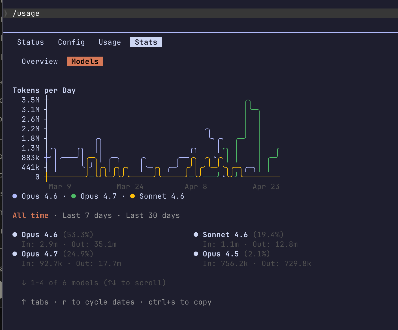The image size is (398, 330).
Task: Select the Opus 4.6 (53.3%) model entry
Action: pyautogui.click(x=57, y=235)
